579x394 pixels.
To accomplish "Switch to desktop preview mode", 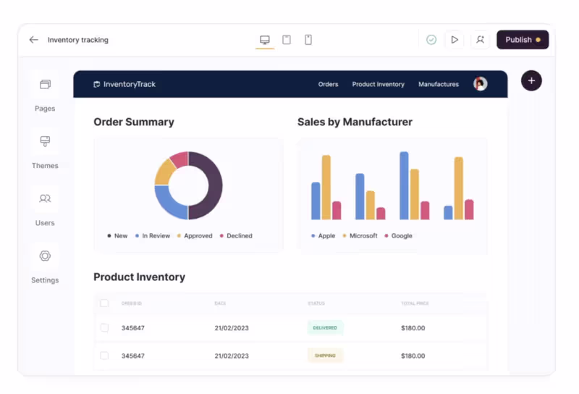I will pyautogui.click(x=264, y=40).
